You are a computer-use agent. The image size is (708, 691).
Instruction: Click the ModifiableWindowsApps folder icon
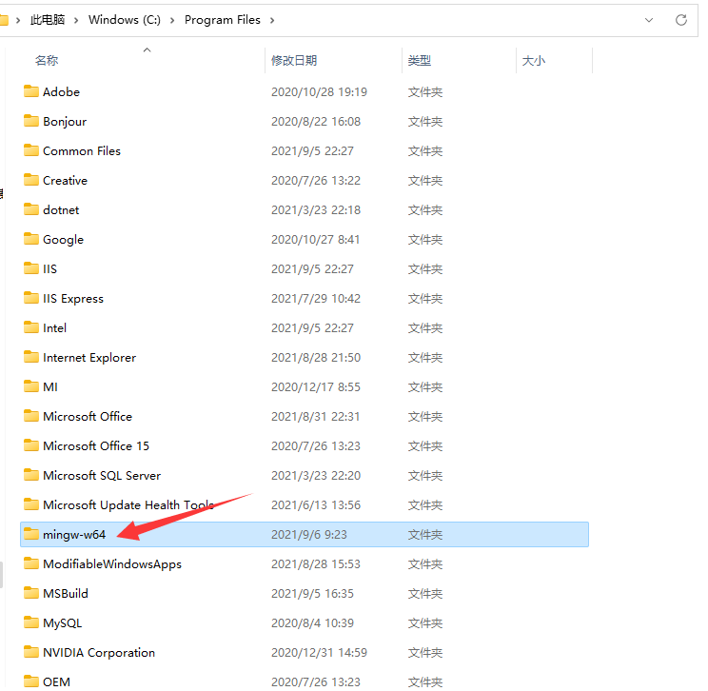click(x=31, y=563)
